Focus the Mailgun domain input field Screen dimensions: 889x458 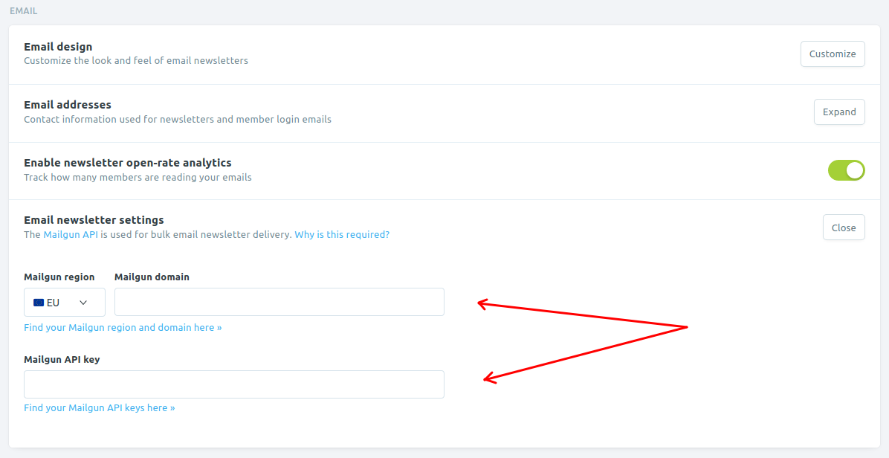point(279,302)
